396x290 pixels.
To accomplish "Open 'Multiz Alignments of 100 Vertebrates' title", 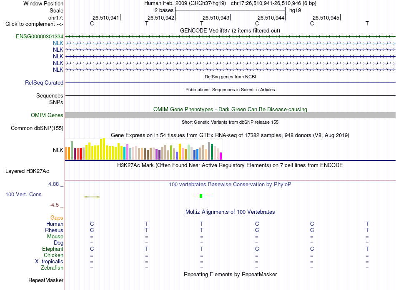I will pos(230,212).
